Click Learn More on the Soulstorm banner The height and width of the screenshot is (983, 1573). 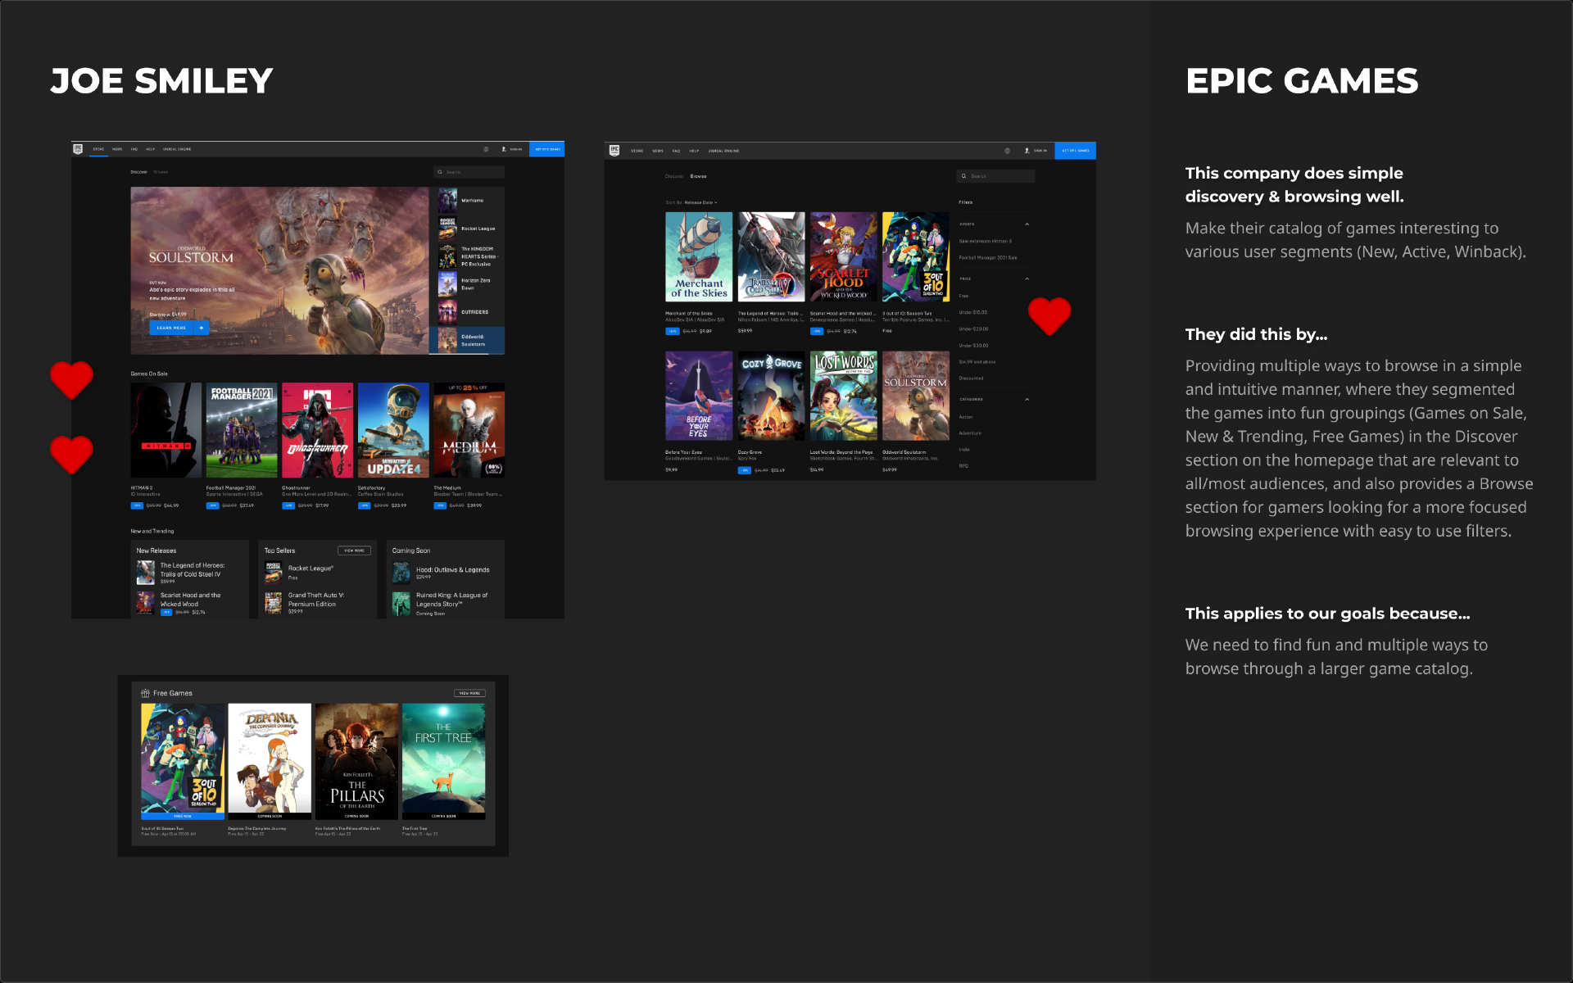tap(172, 328)
